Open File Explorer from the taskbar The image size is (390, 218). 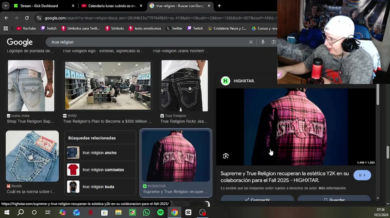tap(118, 213)
